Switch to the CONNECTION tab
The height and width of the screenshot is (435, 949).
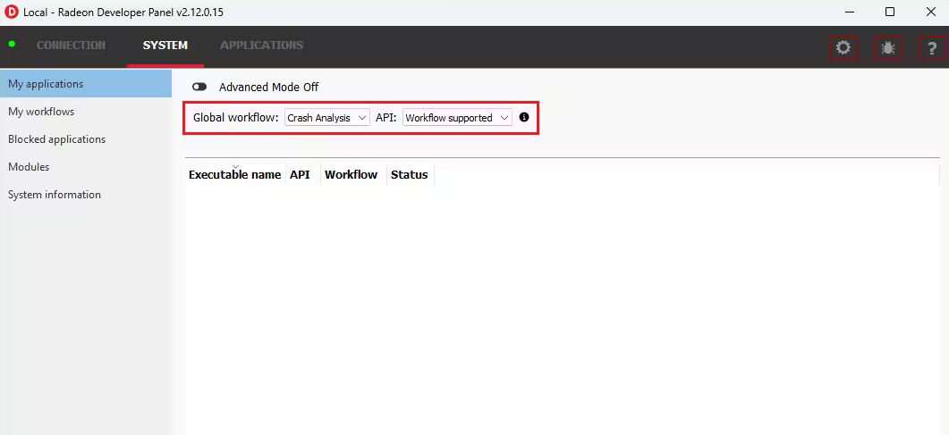(x=71, y=46)
